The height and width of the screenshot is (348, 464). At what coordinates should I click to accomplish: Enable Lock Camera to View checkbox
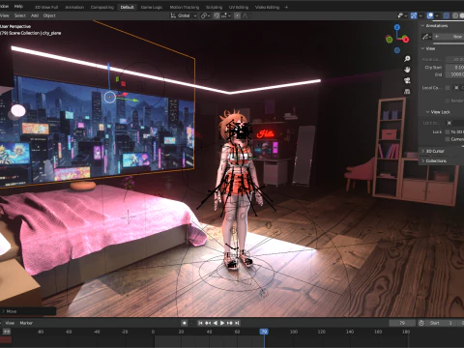point(448,139)
